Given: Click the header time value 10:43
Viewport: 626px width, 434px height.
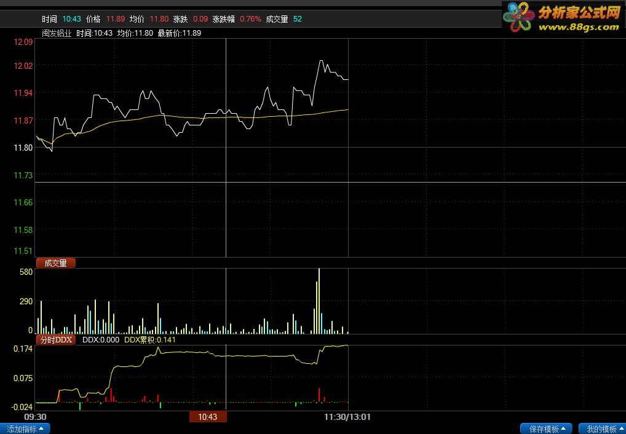Looking at the screenshot, I should tap(72, 19).
